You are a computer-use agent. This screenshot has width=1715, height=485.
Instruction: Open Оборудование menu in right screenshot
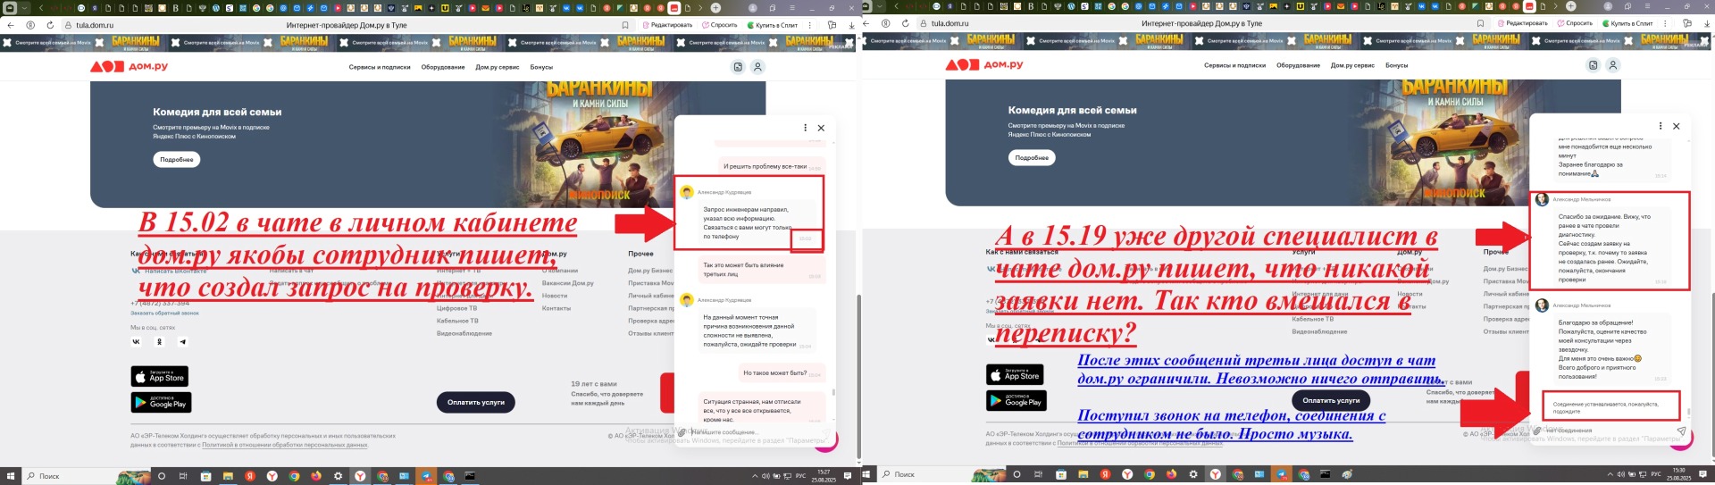point(1298,65)
